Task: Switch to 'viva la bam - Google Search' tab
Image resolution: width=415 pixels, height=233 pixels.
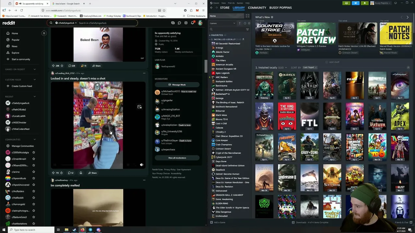Action: 68,4
